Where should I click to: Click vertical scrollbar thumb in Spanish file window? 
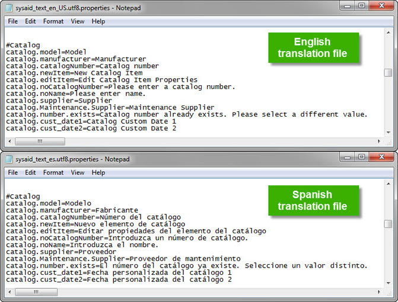(x=388, y=224)
